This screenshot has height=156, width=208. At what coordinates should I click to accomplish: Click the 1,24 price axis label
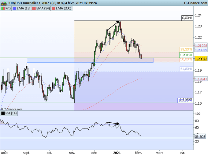pyautogui.click(x=198, y=15)
